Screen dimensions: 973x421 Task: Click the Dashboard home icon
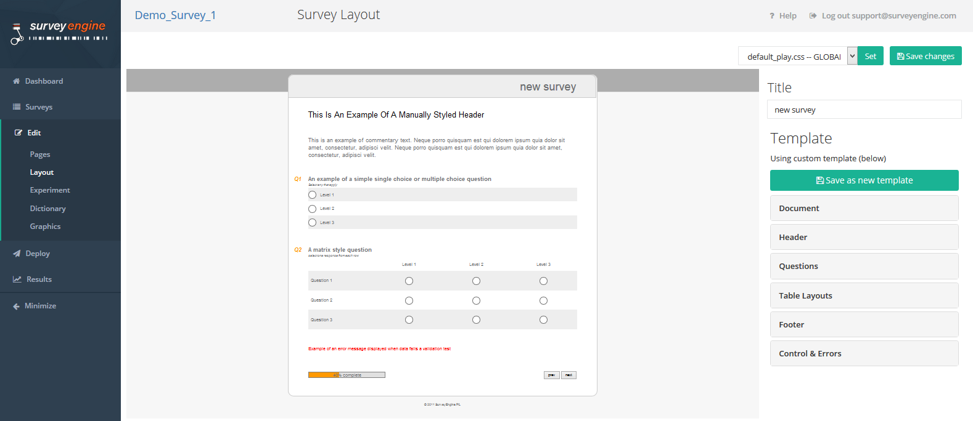point(17,81)
